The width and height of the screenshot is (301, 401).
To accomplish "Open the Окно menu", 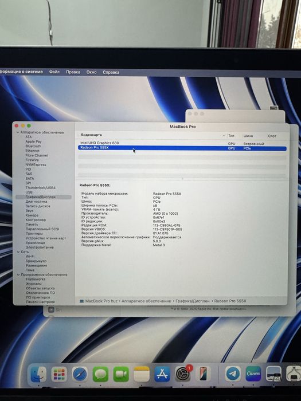I will click(91, 72).
